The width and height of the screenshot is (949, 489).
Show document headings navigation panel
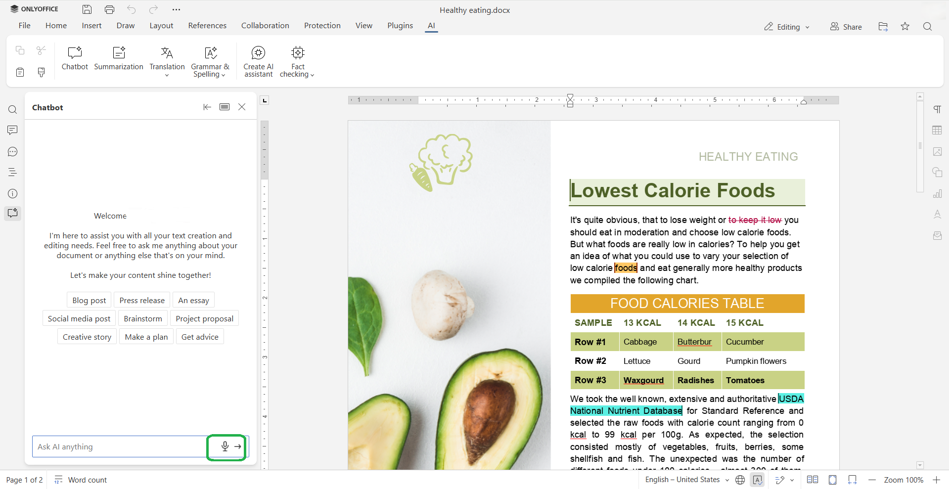pyautogui.click(x=12, y=172)
